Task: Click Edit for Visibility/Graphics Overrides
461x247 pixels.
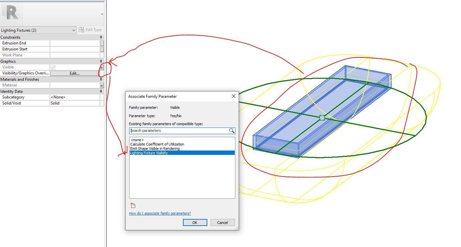Action: point(75,73)
